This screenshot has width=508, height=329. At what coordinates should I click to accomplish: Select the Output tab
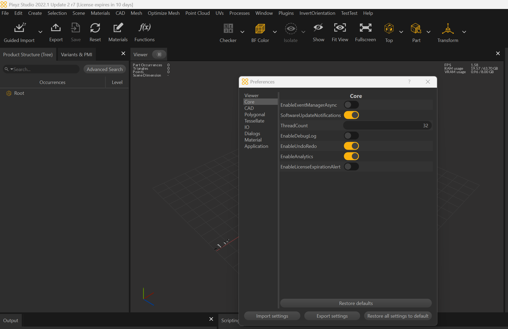pyautogui.click(x=11, y=320)
